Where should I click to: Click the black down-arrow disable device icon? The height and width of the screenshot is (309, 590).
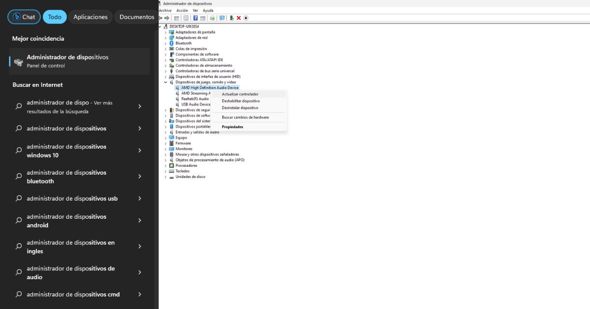tap(246, 18)
